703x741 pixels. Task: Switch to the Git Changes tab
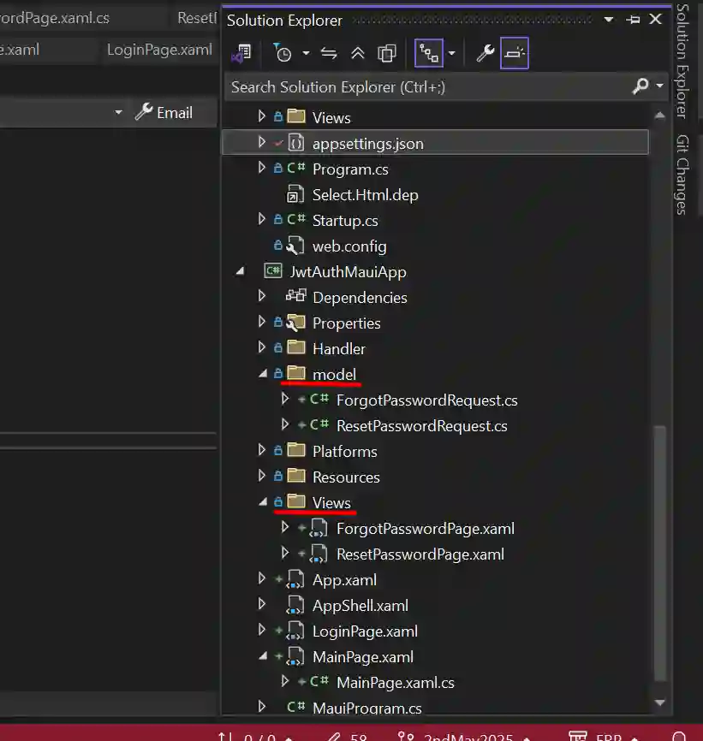pos(682,175)
